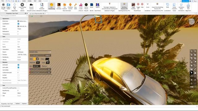Expand the Size property
Image resolution: width=198 pixels, height=111 pixels.
[x=1, y=96]
